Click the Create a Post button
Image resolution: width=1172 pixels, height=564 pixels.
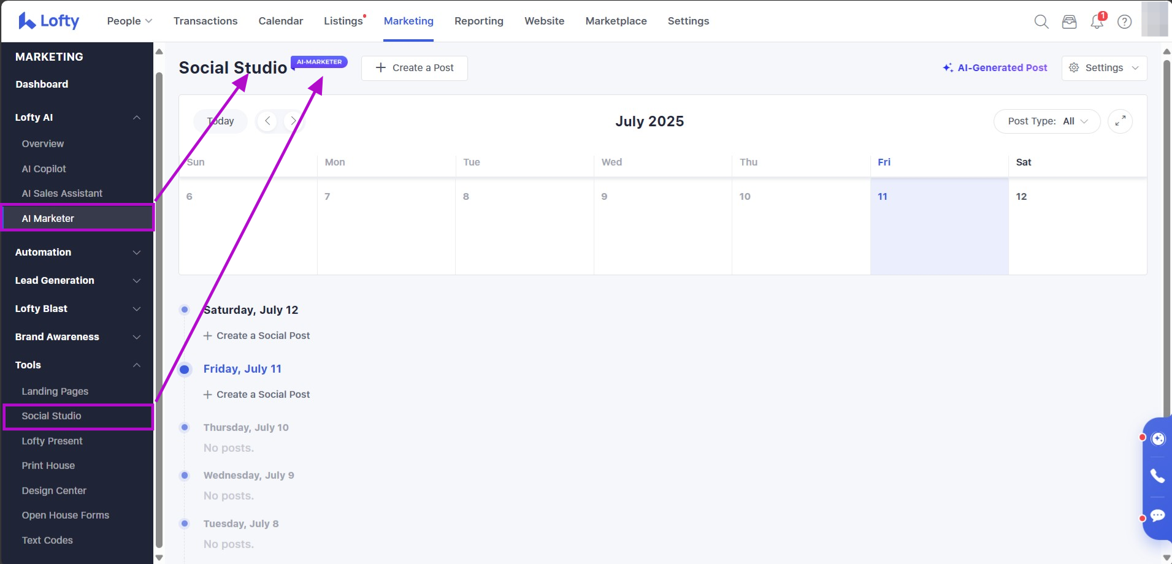pyautogui.click(x=415, y=68)
